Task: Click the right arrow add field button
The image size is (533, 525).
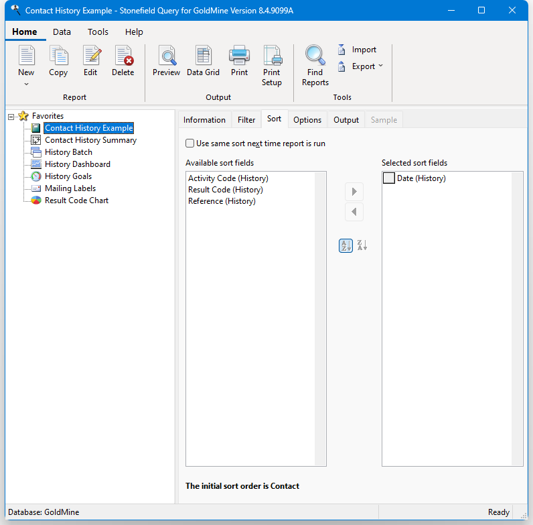Action: pos(354,192)
